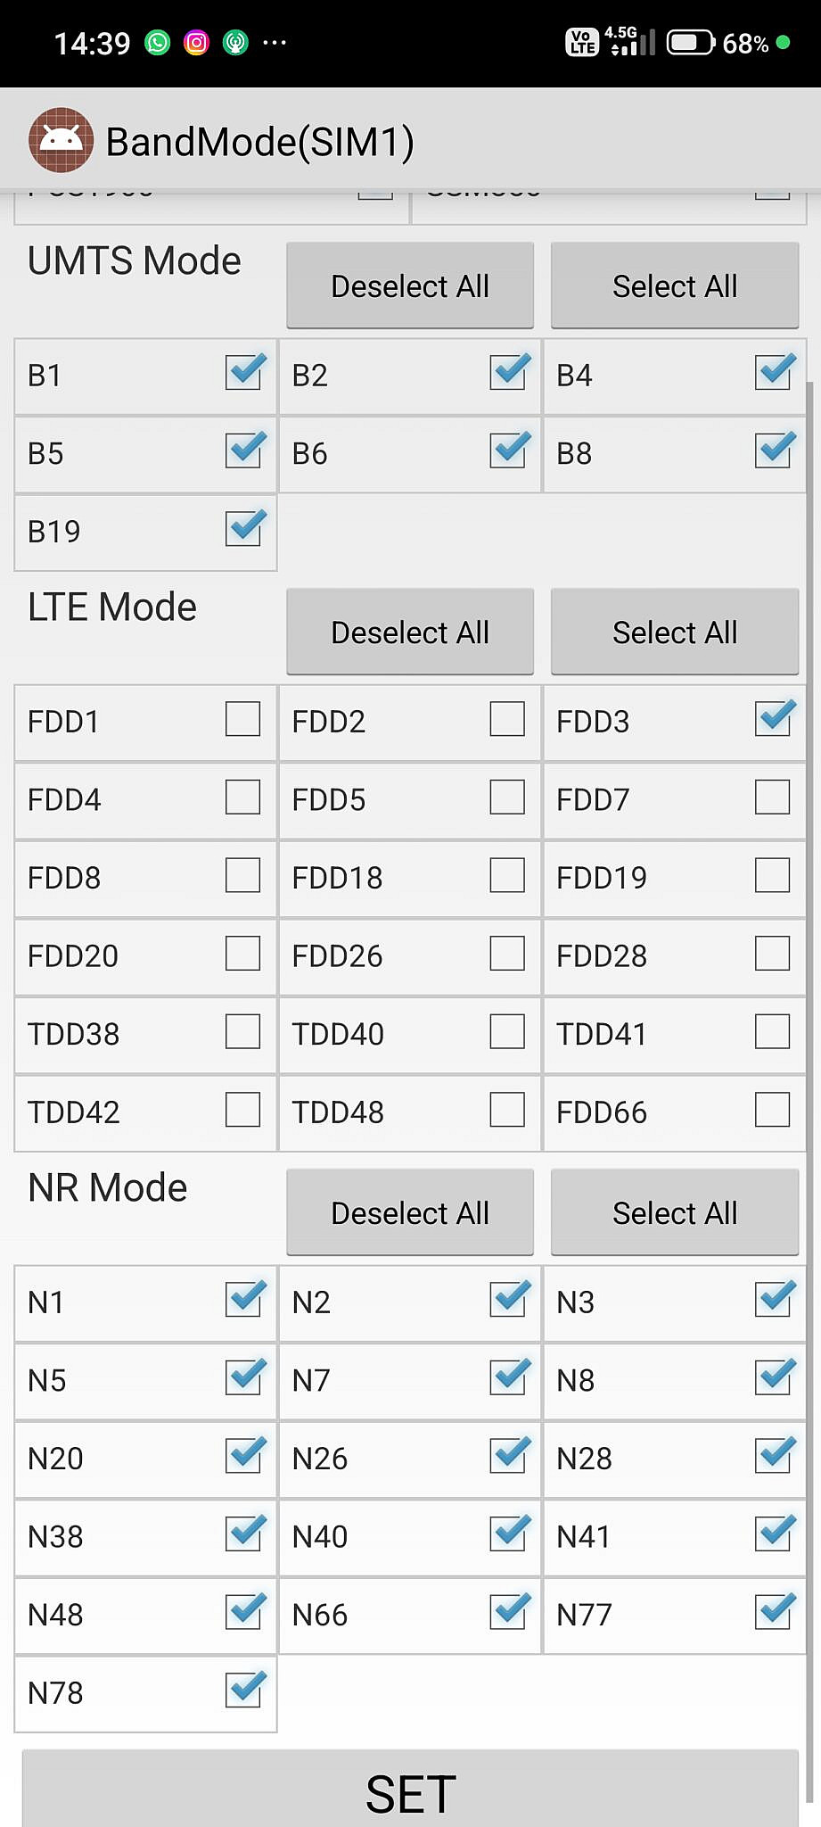Toggle the N41 NR band checkbox
This screenshot has width=821, height=1827.
(x=774, y=1534)
